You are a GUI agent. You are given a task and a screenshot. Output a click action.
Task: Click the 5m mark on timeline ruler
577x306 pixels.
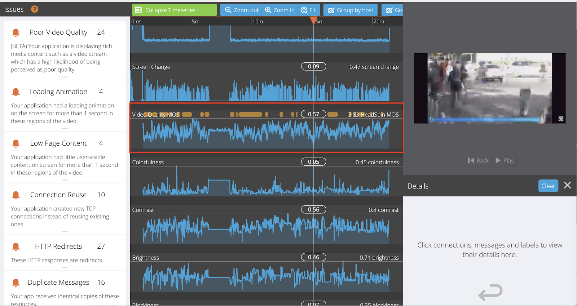coord(196,22)
